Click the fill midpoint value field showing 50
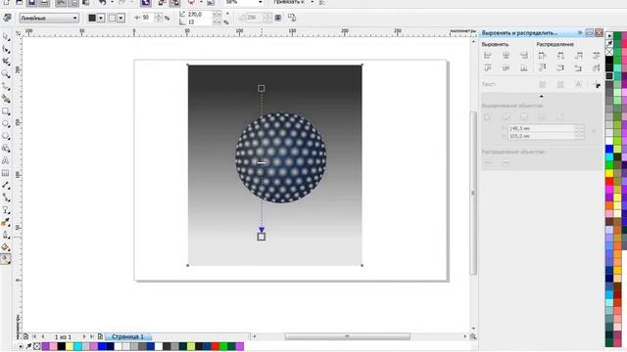627x352 pixels. (x=148, y=18)
